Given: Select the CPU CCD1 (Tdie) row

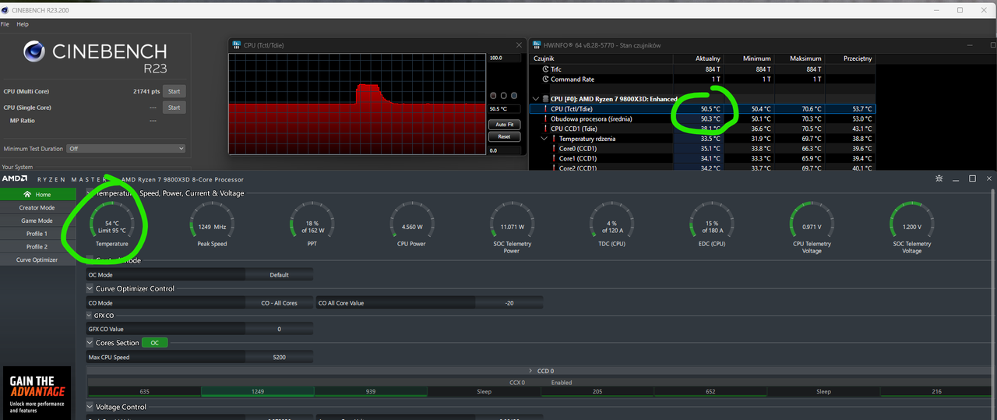Looking at the screenshot, I should click(x=703, y=129).
